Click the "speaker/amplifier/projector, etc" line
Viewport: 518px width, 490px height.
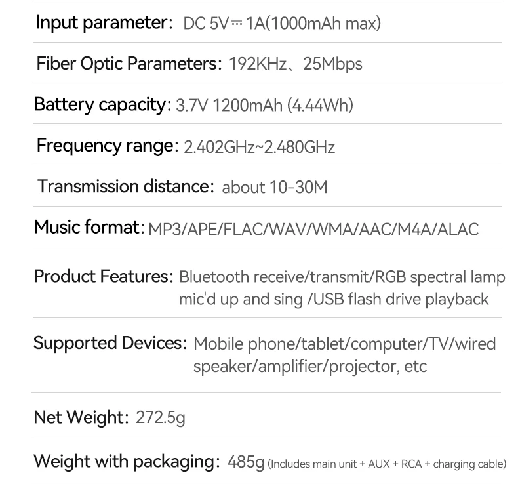(x=310, y=366)
